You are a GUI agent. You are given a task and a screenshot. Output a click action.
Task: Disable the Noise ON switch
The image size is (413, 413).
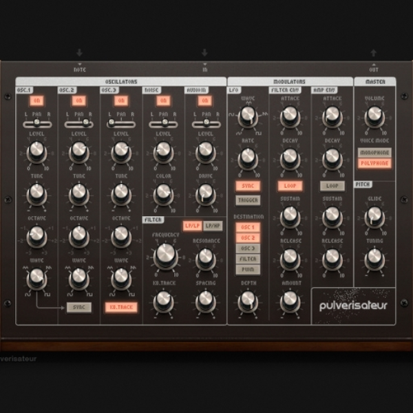coord(163,100)
